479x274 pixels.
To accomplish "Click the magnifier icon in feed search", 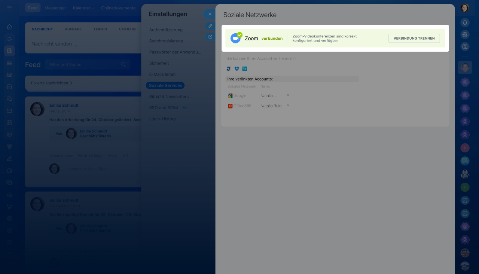I will [123, 64].
